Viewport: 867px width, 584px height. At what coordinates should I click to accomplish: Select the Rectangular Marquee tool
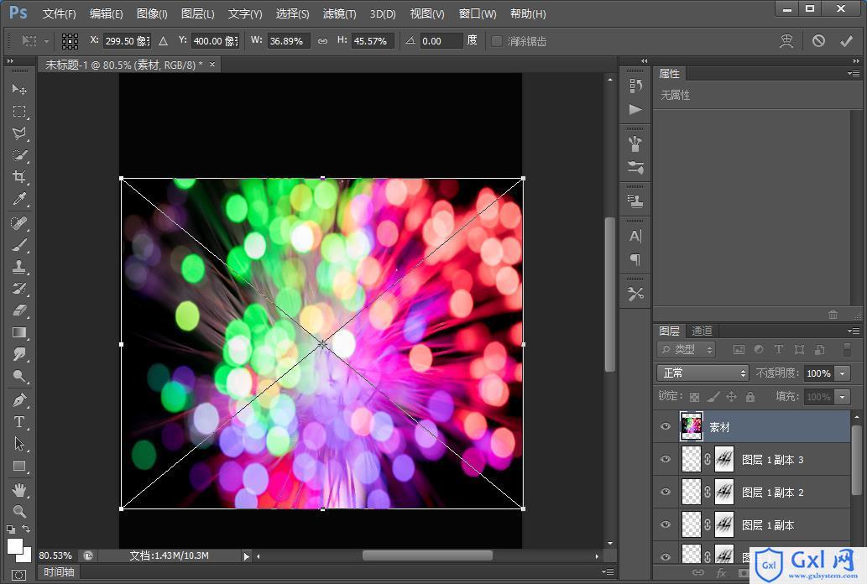pos(19,111)
